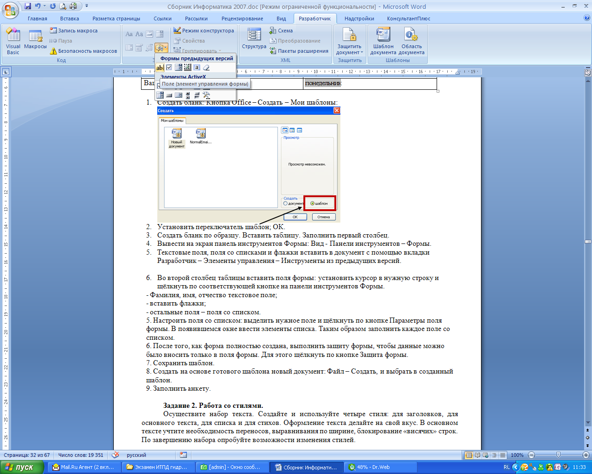Viewport: 592px width, 474px height.
Task: Open zoom dialog via 100% label
Action: (517, 455)
